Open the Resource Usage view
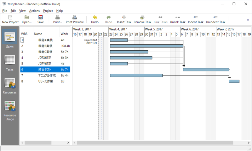 10,110
